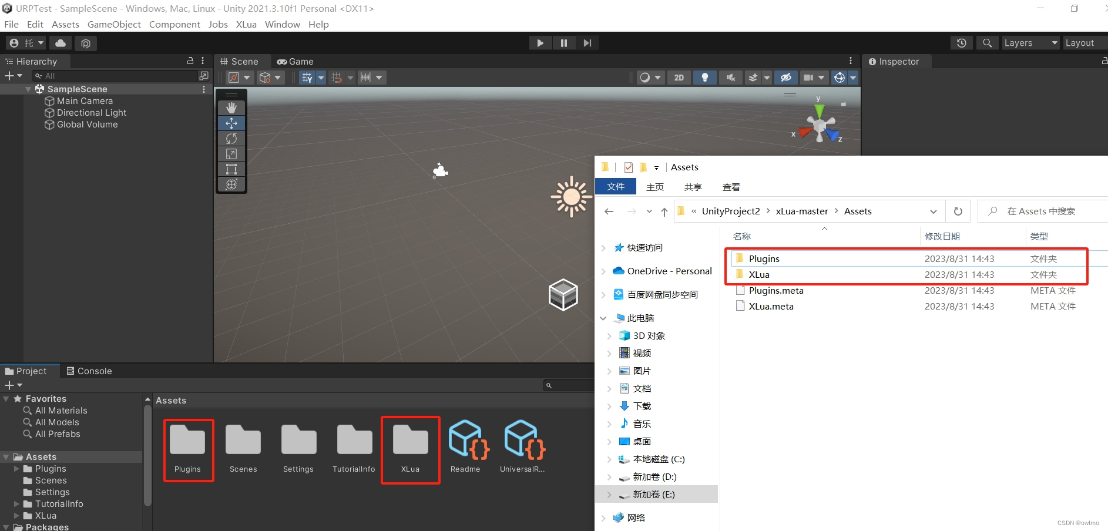Screen dimensions: 1108x531
Task: Toggle scene lighting with the bulb icon
Action: pos(704,77)
